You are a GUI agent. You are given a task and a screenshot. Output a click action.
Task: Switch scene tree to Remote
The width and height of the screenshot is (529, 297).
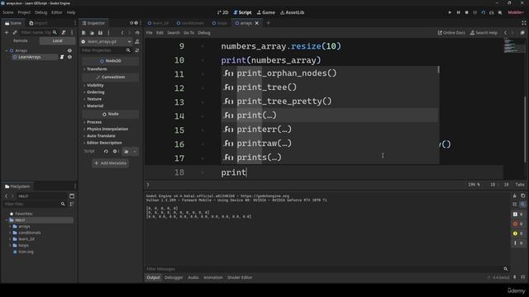point(21,40)
